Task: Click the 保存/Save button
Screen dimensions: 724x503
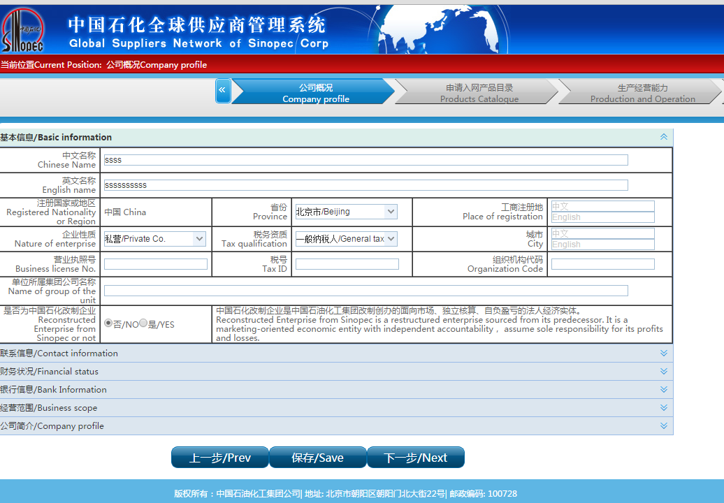Action: tap(318, 458)
